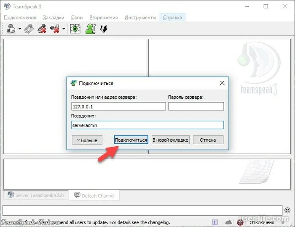The height and width of the screenshot is (227, 295).
Task: Click the Псевдоним field containing serveradmin
Action: pyautogui.click(x=147, y=125)
